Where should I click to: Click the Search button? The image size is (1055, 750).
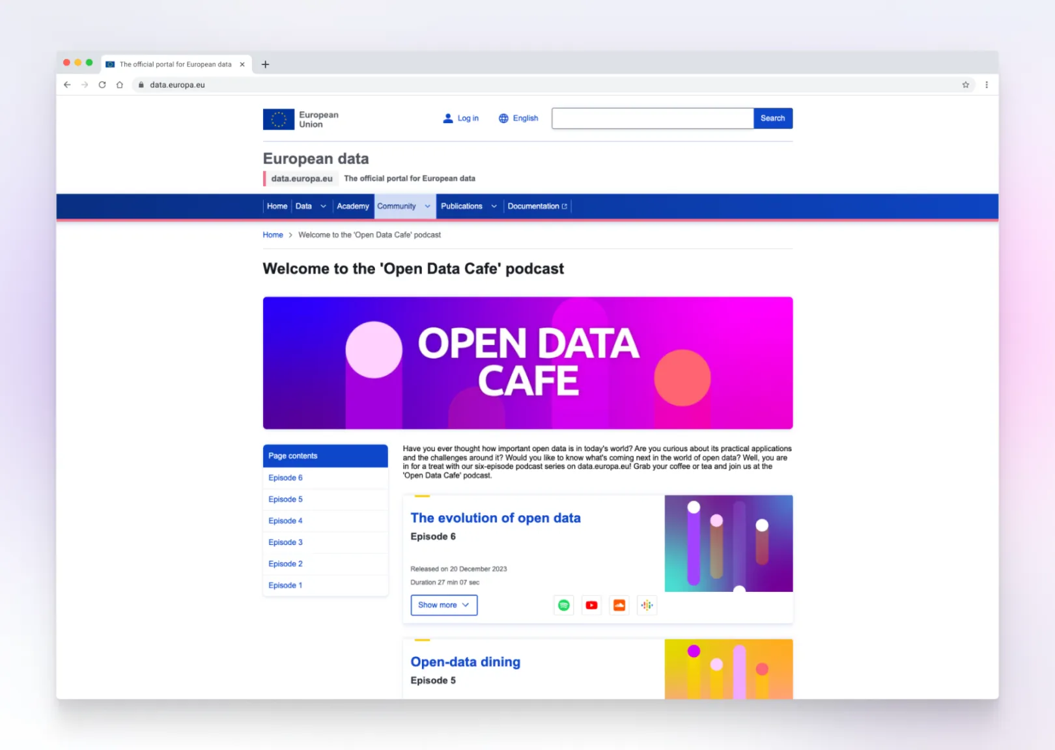[773, 118]
